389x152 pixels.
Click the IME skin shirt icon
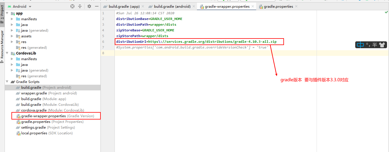[382, 44]
